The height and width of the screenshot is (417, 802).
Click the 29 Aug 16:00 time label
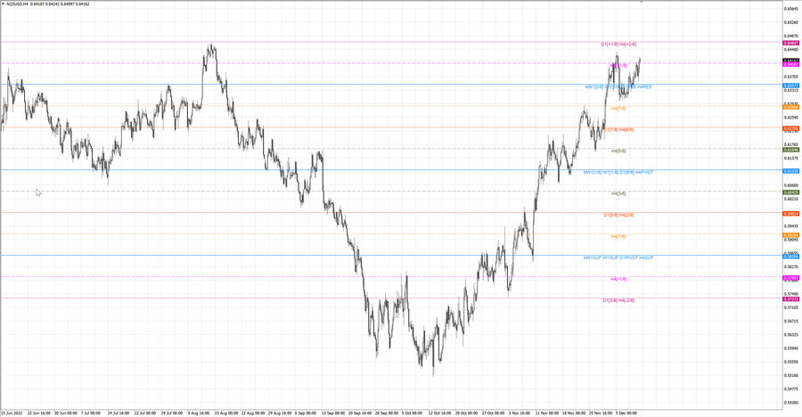click(x=280, y=413)
